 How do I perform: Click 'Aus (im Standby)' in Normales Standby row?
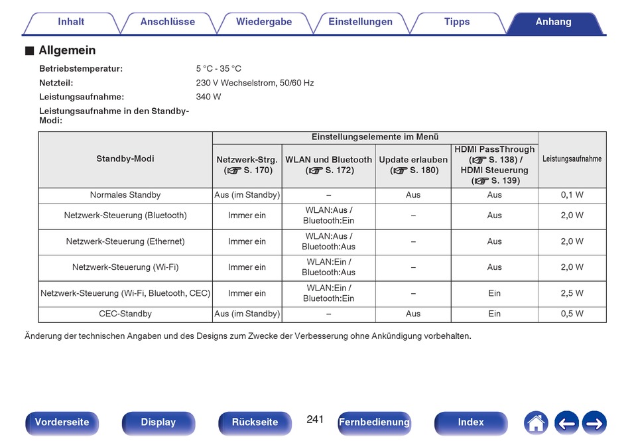coord(247,195)
